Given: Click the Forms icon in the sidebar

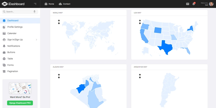Looking at the screenshot, I should click(4, 65).
